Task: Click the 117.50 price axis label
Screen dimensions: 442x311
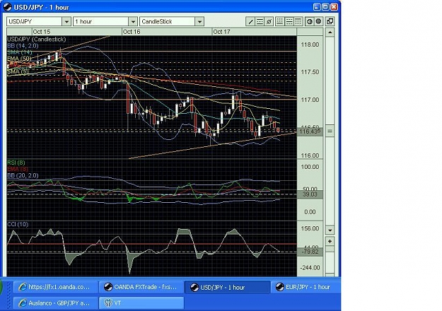Action: click(x=310, y=72)
